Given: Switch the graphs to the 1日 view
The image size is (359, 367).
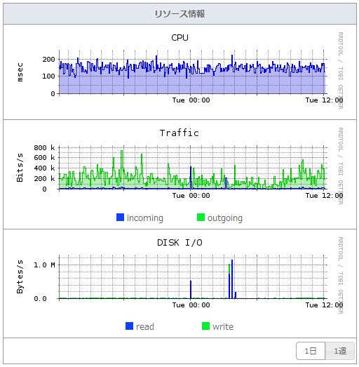Looking at the screenshot, I should [311, 351].
